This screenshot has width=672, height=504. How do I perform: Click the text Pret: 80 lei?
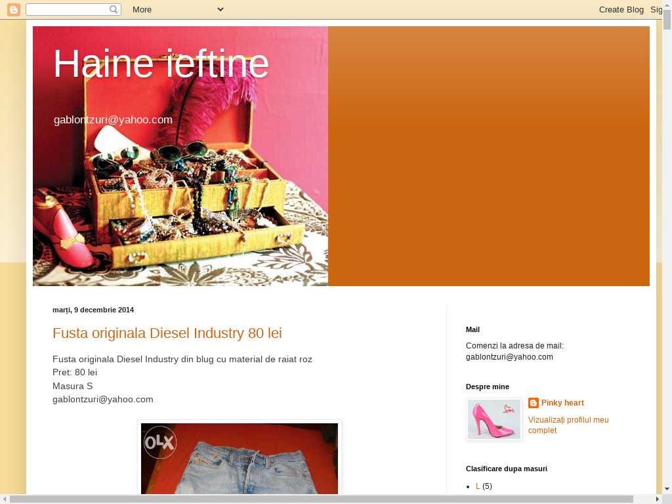(75, 373)
